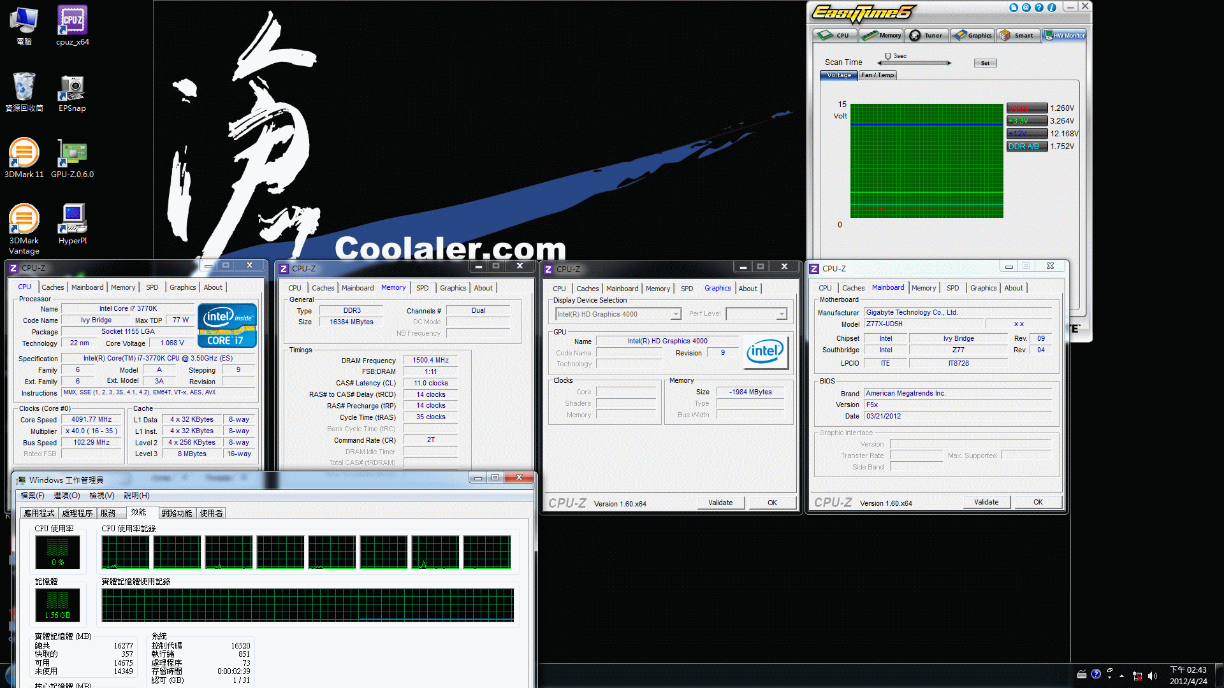
Task: Click OK in CPU-Z Mainboard window
Action: [1038, 502]
